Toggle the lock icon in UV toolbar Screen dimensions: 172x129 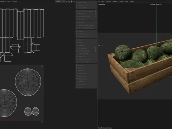tap(69, 1)
